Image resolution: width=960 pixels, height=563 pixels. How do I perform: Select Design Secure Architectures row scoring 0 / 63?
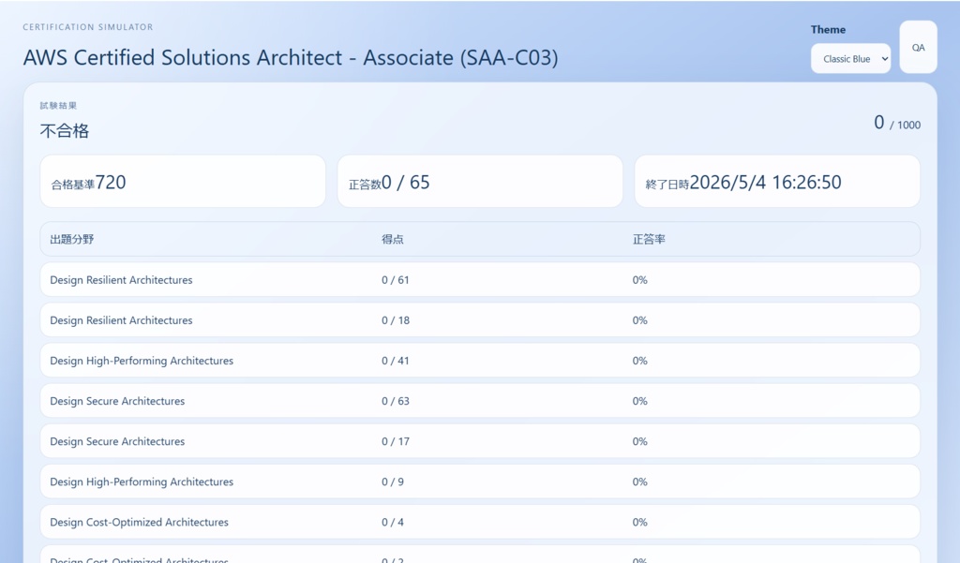tap(480, 401)
